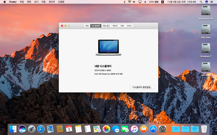Open the 윈도우 menu
217x135 pixels.
click(x=52, y=2)
